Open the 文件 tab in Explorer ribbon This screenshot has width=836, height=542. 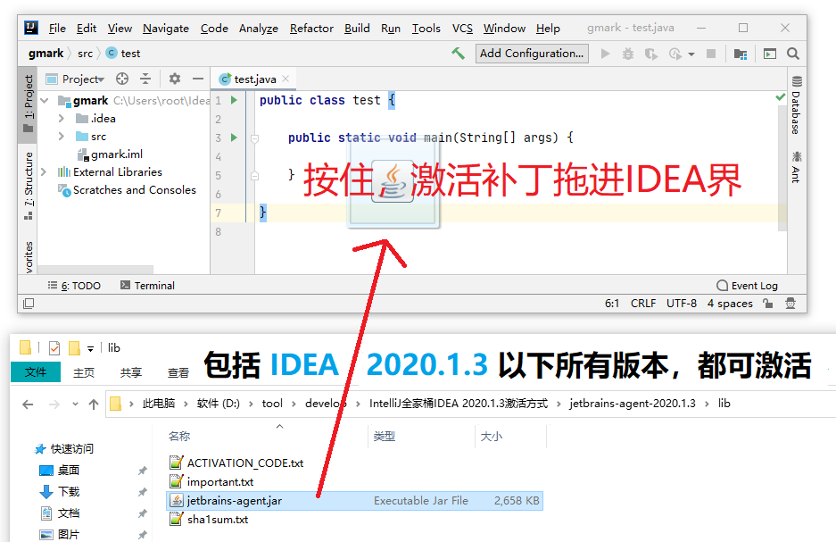35,371
